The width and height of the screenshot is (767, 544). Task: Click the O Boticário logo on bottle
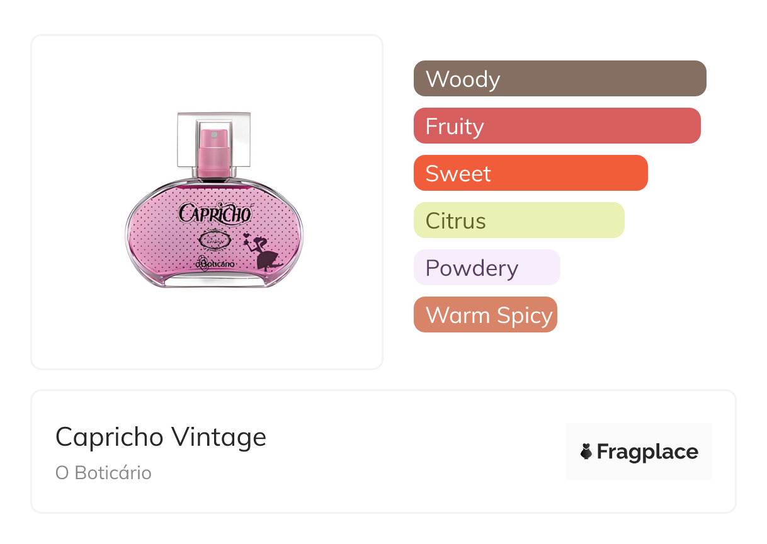point(214,264)
